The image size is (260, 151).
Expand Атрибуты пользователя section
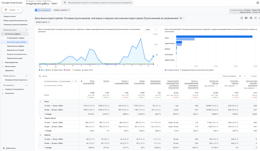coord(3,89)
